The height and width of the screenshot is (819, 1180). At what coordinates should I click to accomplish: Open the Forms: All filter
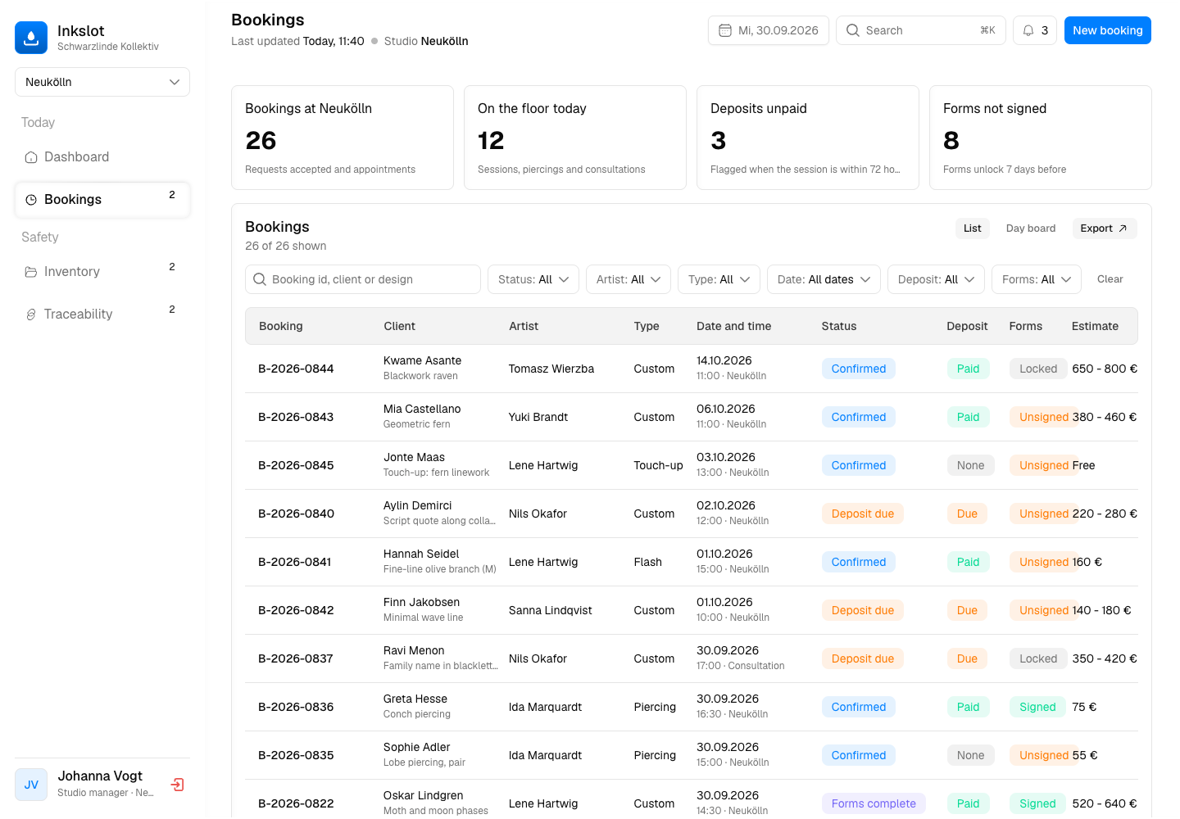(x=1037, y=279)
